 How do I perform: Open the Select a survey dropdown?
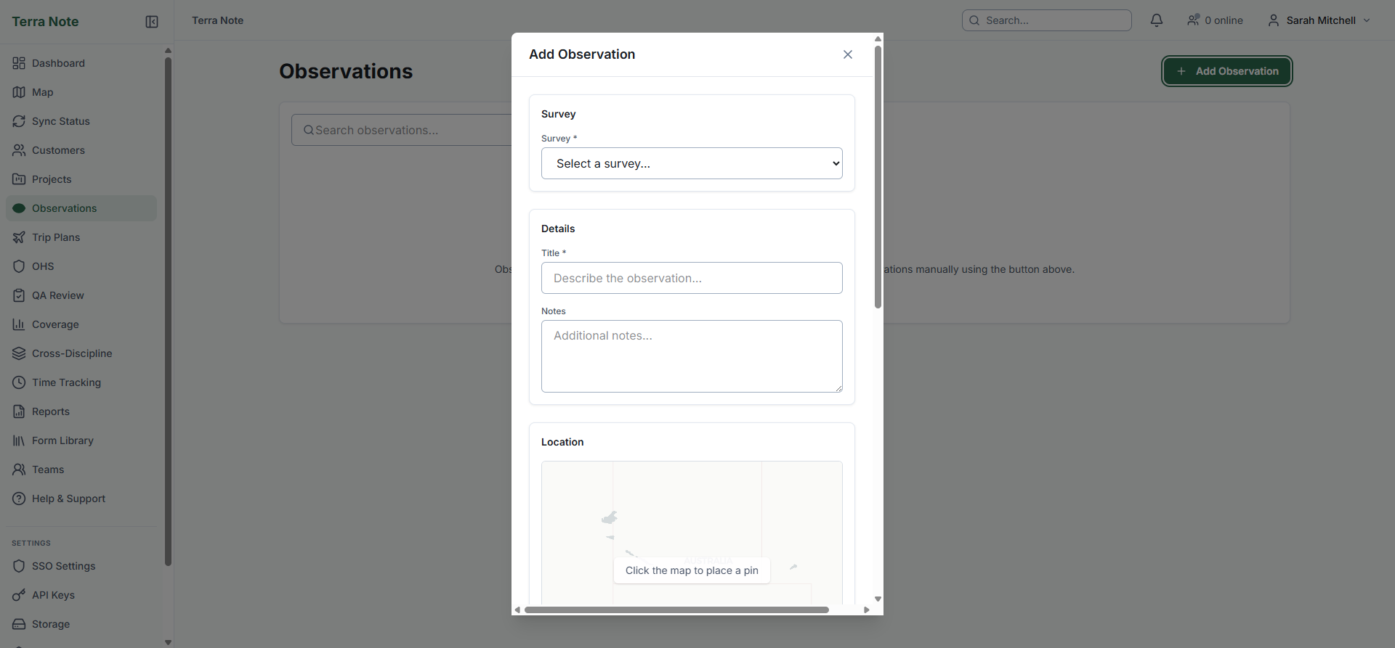(x=692, y=163)
